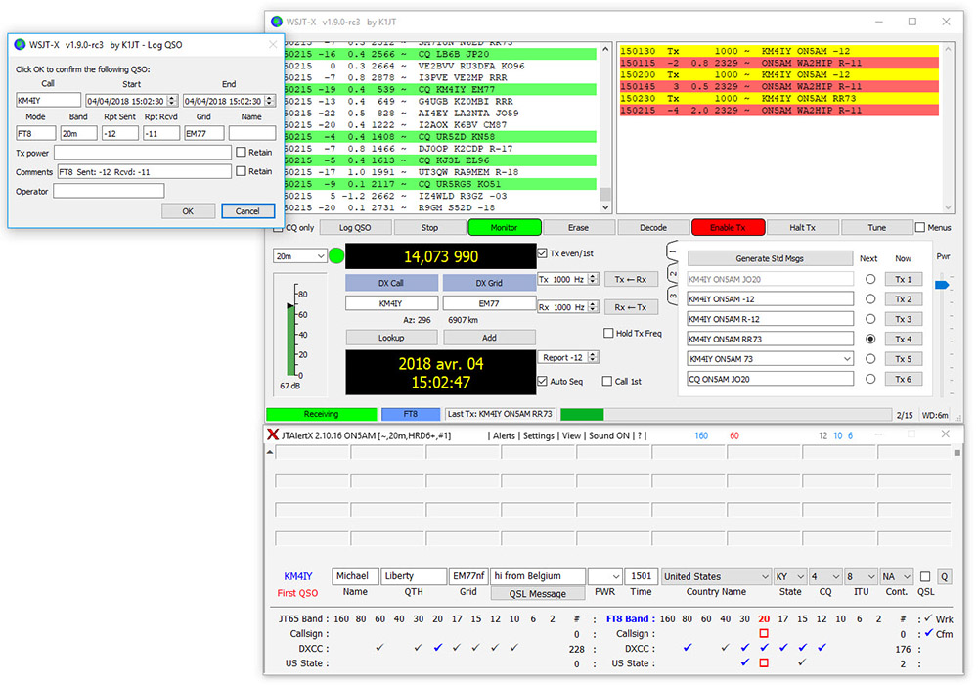
Task: Click Generate Std Msgs button
Action: [770, 258]
